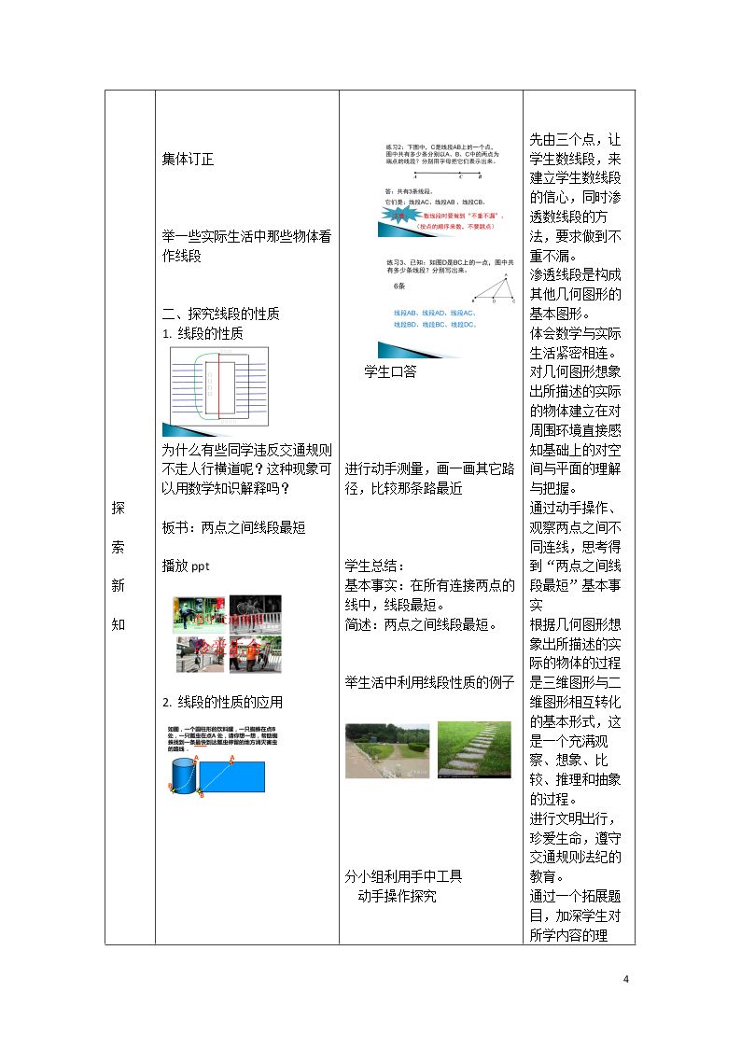Click the stone stepping path photo
This screenshot has height=1048, width=741.
(474, 749)
